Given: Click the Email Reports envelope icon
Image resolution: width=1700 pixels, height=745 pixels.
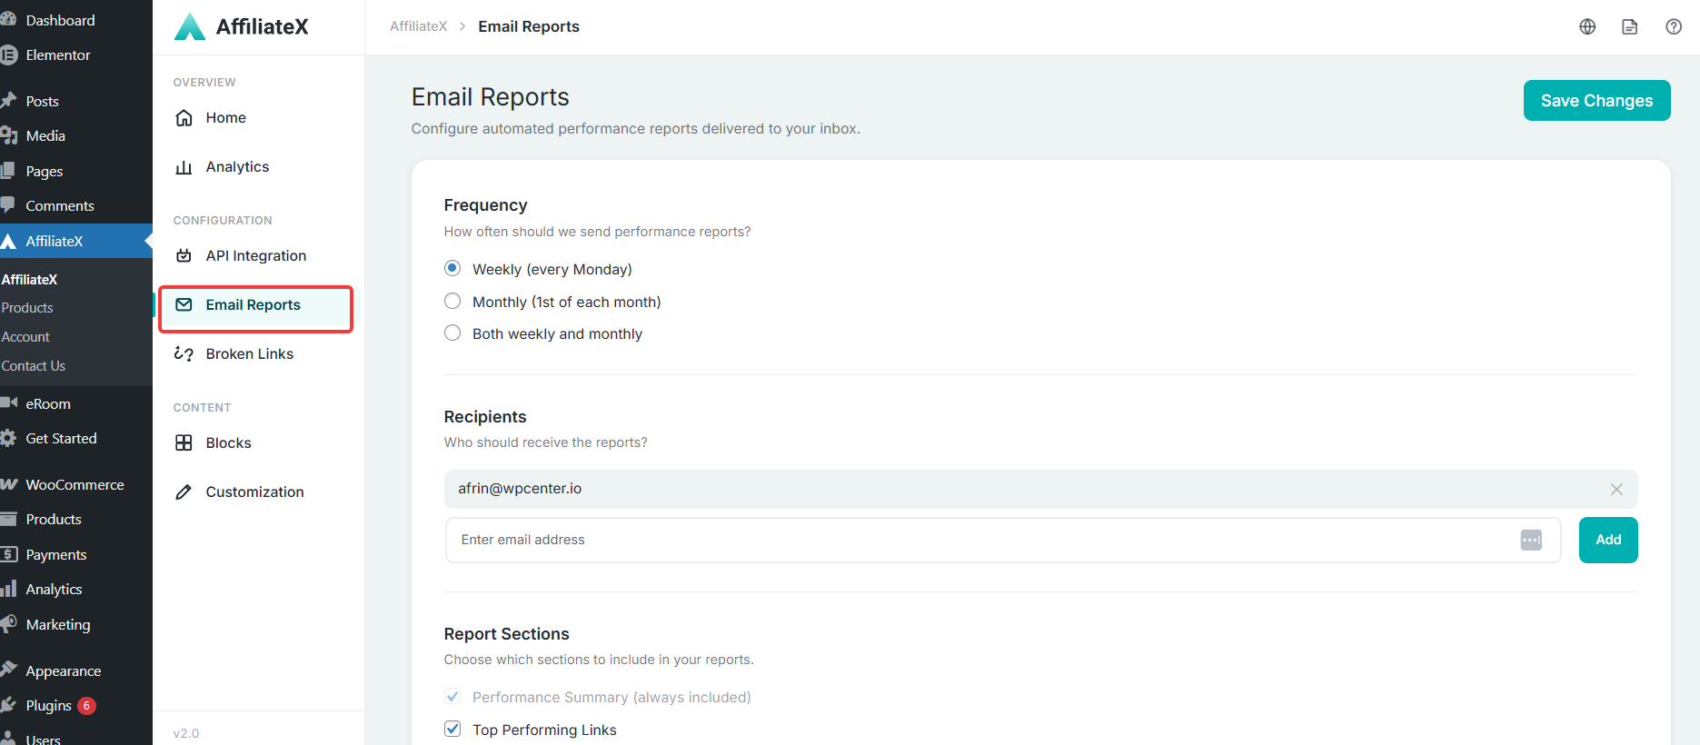Looking at the screenshot, I should coord(184,305).
